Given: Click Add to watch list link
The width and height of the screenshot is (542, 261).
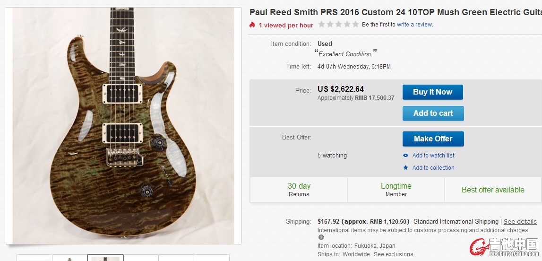Looking at the screenshot, I should click(433, 156).
